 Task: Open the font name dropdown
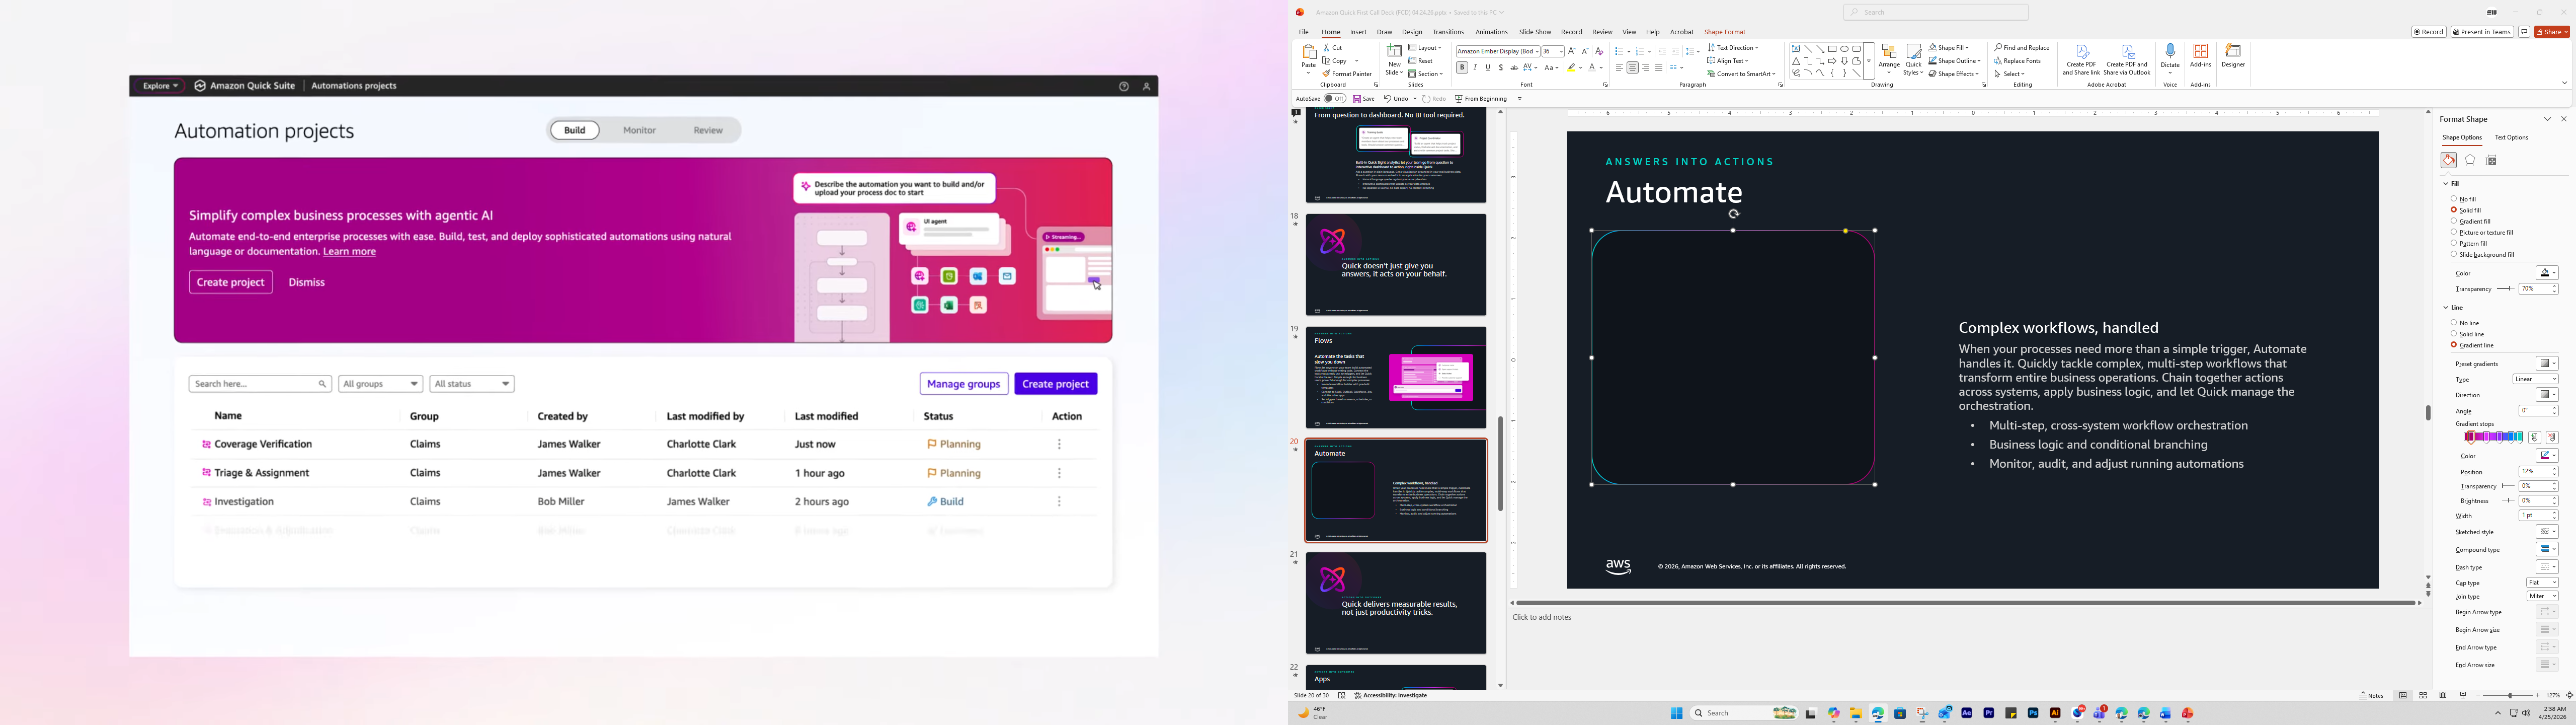tap(1536, 51)
